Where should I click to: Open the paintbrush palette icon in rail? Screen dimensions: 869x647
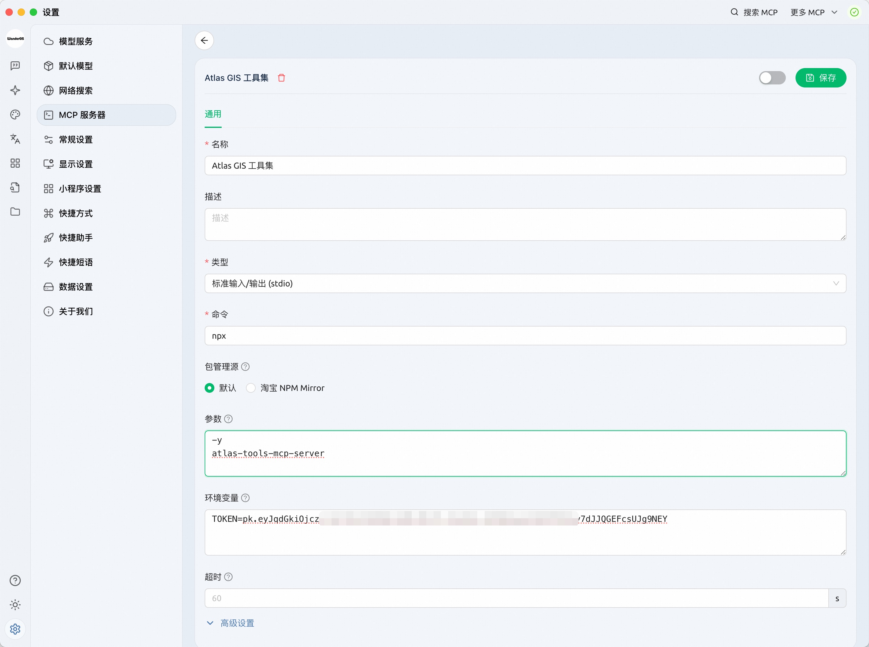(15, 114)
